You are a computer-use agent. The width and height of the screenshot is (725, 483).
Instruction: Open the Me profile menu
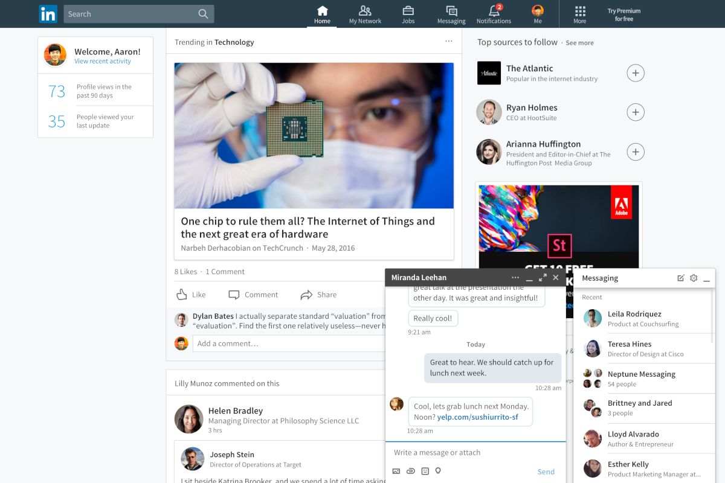coord(538,14)
